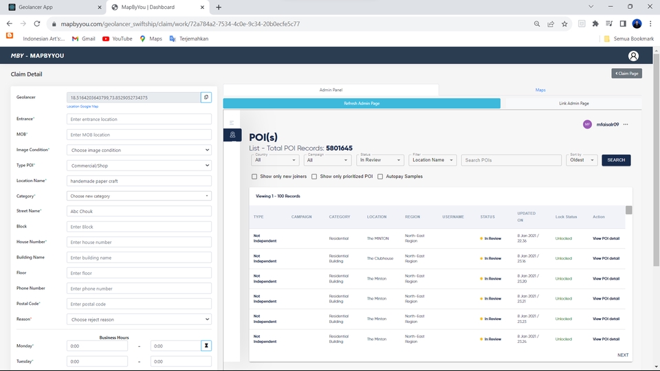This screenshot has width=660, height=371.
Task: Click the mfaisalr09 purple avatar
Action: click(x=587, y=124)
